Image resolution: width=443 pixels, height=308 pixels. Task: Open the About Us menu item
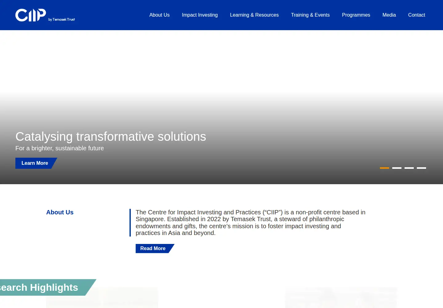pyautogui.click(x=159, y=15)
